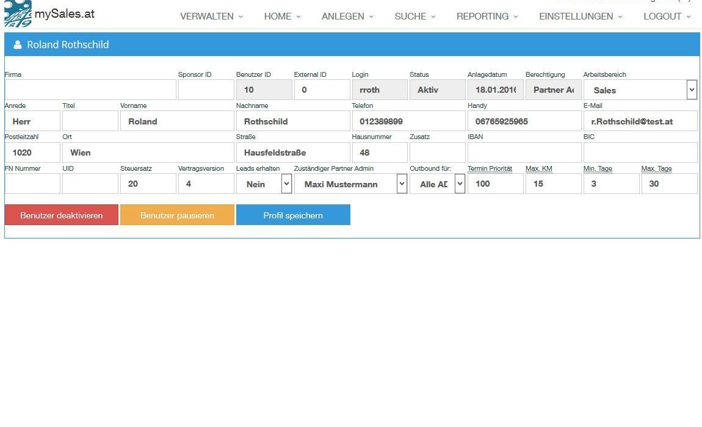This screenshot has width=702, height=427.
Task: Click the mySales.at logo icon
Action: click(x=18, y=14)
